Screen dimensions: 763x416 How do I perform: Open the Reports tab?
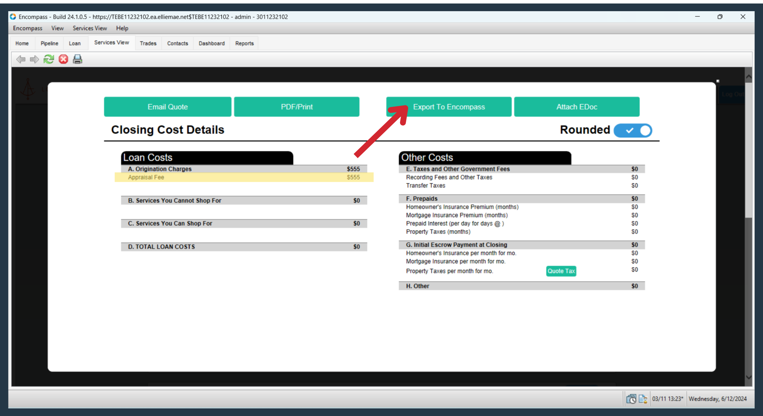244,43
